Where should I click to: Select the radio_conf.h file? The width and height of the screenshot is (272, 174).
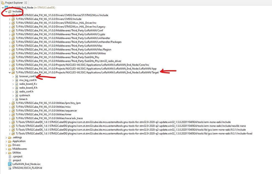[x=26, y=92]
